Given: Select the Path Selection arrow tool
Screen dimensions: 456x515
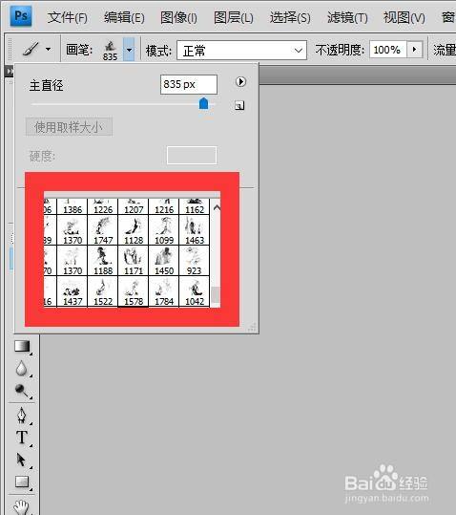Looking at the screenshot, I should click(x=21, y=460).
